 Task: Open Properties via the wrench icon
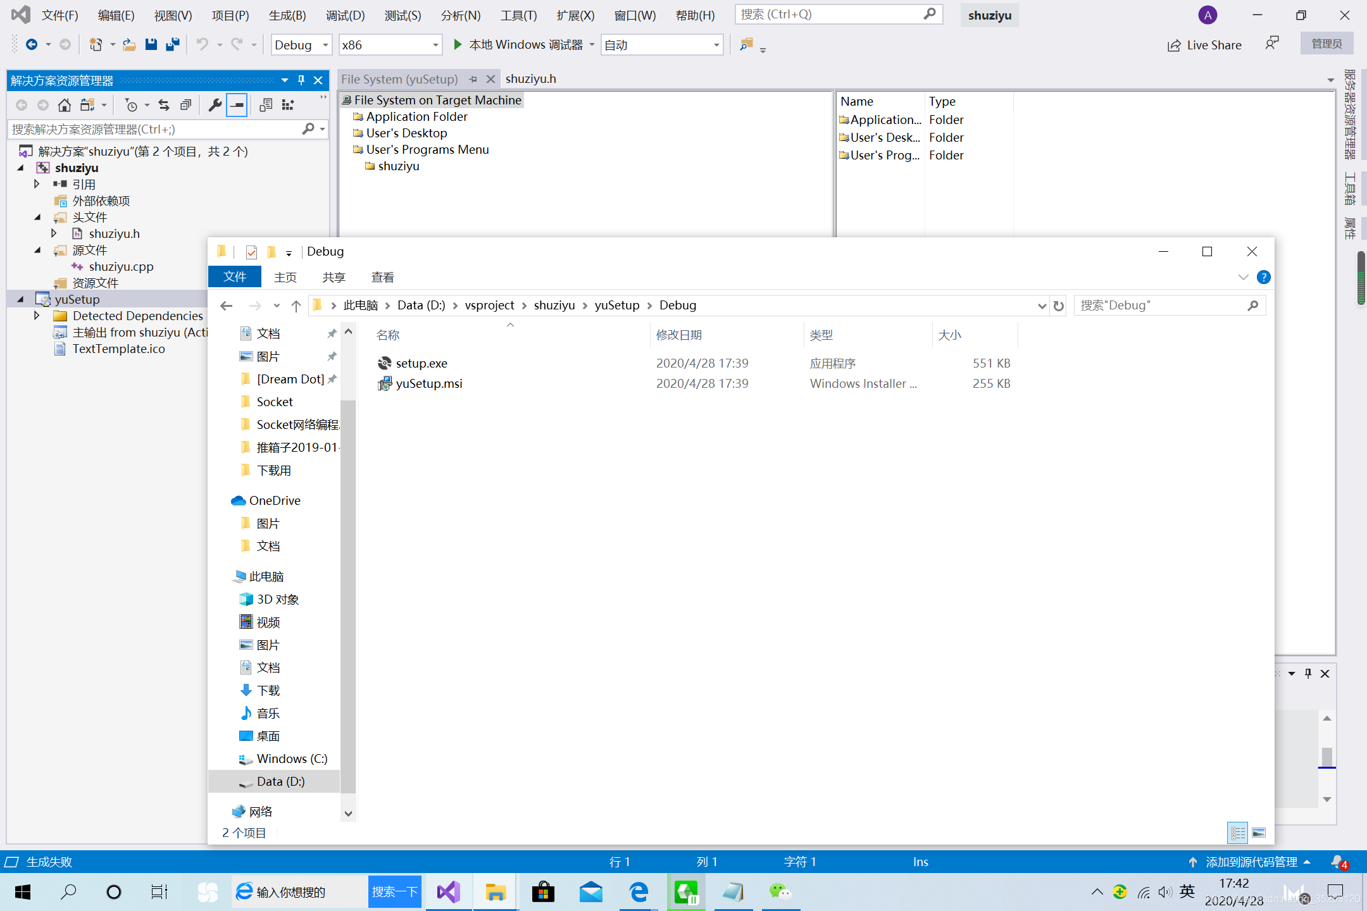(215, 105)
